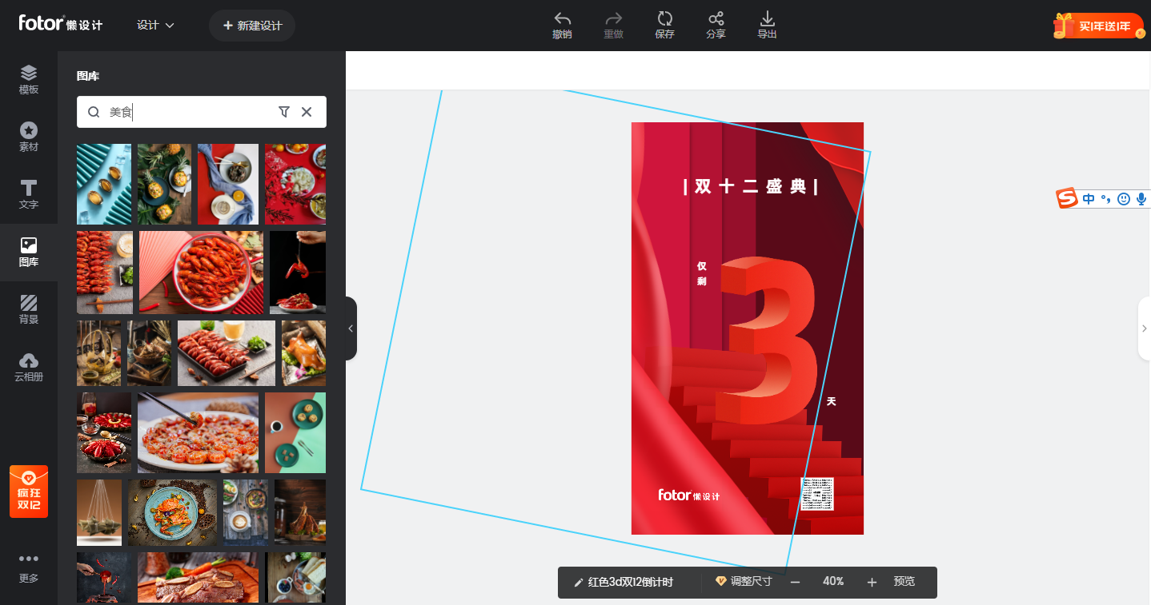Expand the right side panel arrow
1151x605 pixels.
1144,328
